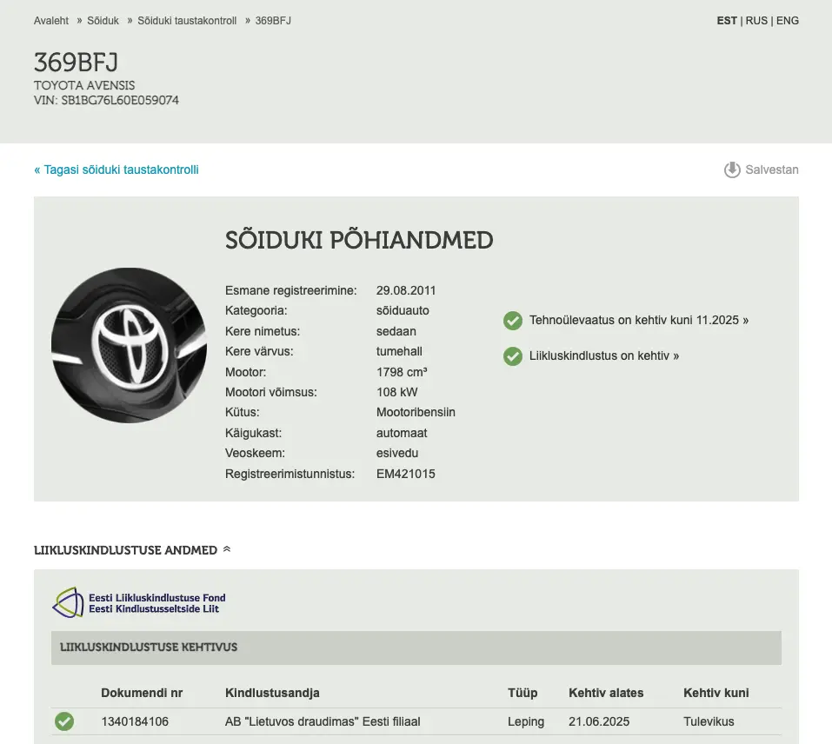Click green checkmark in insurance policy row
This screenshot has width=832, height=744.
[x=64, y=721]
